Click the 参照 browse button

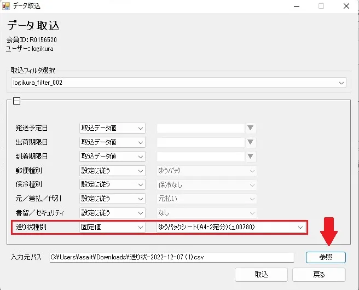[326, 257]
